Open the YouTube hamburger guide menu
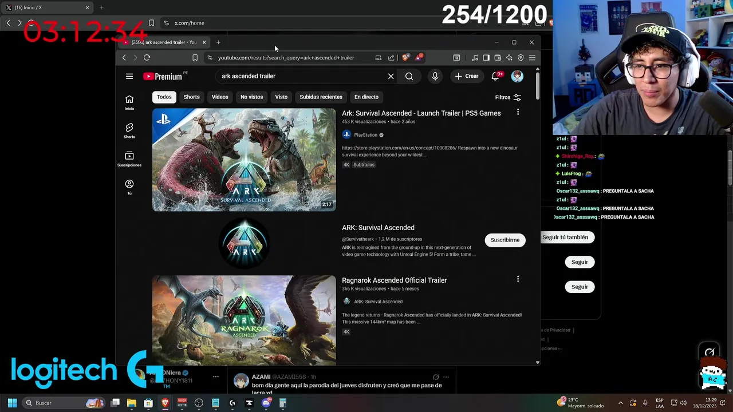 click(x=129, y=76)
